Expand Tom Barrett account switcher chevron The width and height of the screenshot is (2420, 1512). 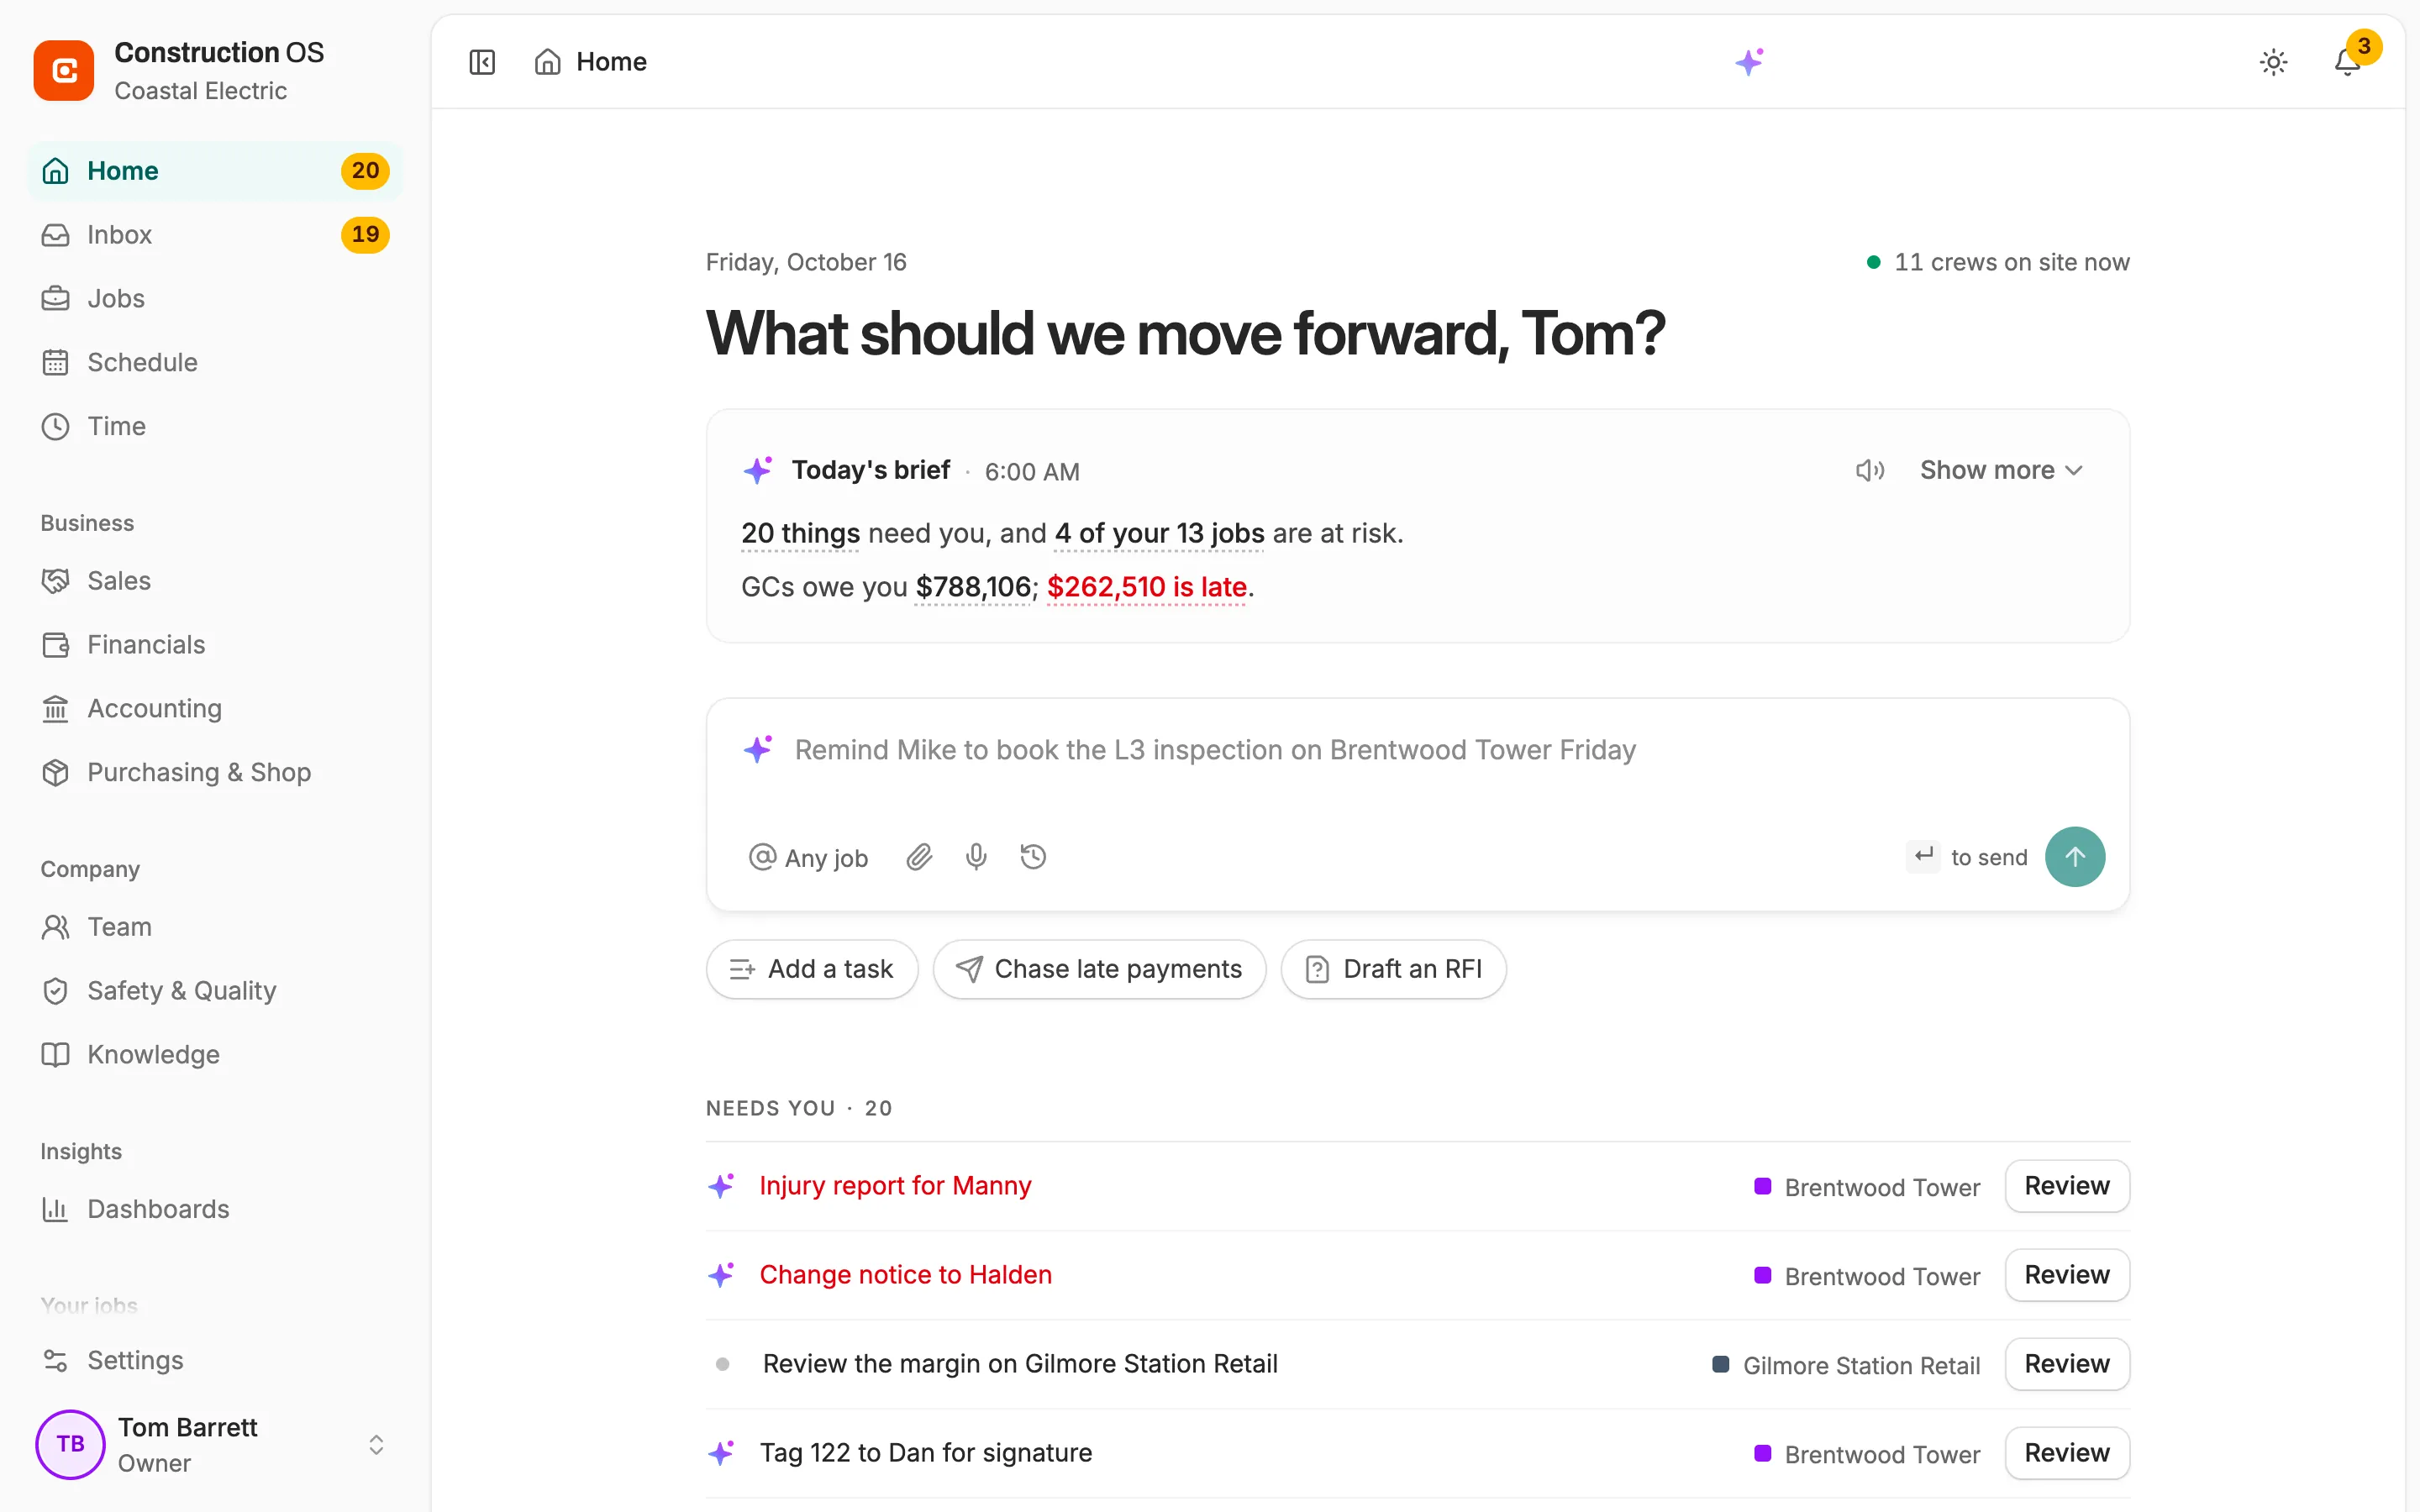tap(376, 1445)
